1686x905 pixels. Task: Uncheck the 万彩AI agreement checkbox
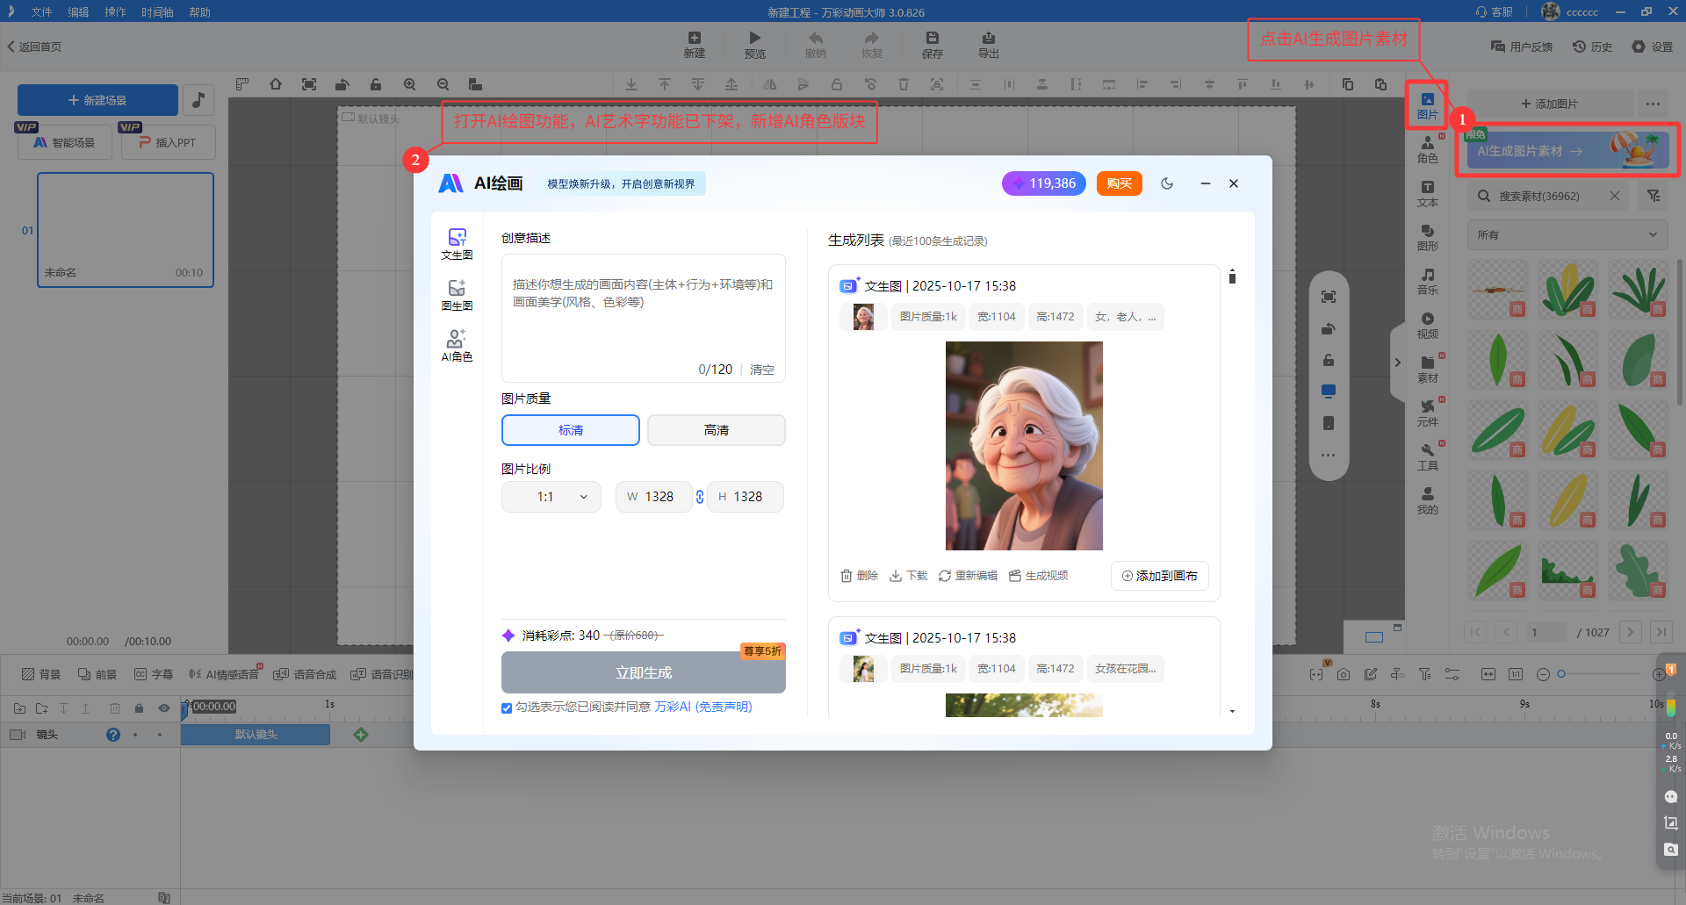click(507, 708)
